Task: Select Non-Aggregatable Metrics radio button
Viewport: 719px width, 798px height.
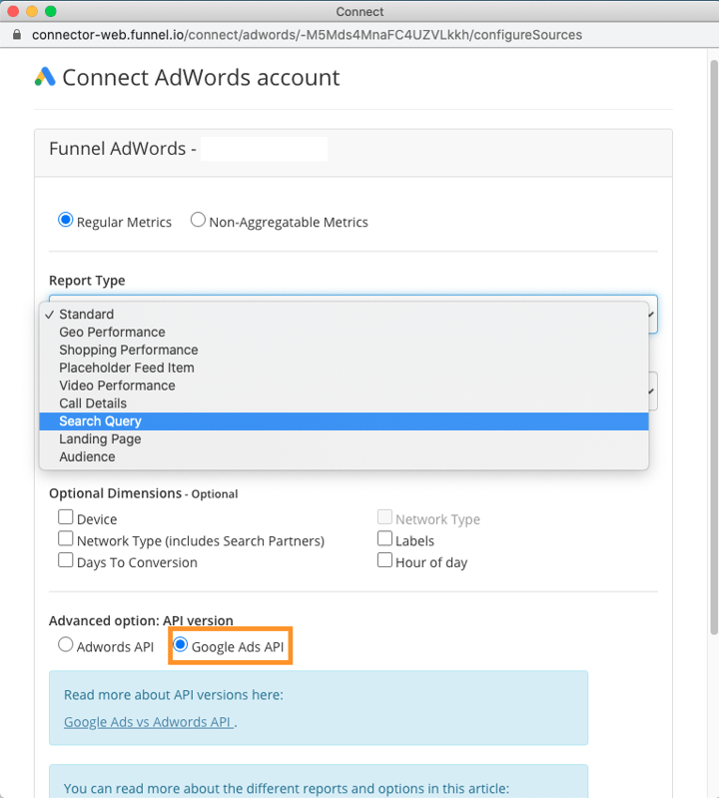Action: pyautogui.click(x=198, y=220)
